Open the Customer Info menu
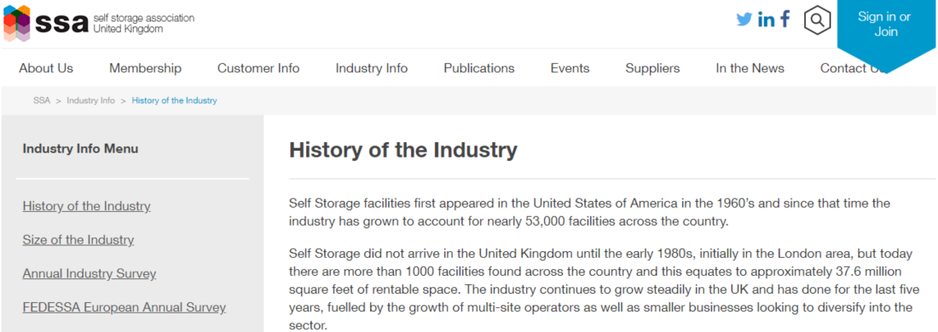 point(258,68)
